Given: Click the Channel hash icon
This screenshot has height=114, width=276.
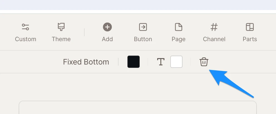Looking at the screenshot, I should [214, 27].
